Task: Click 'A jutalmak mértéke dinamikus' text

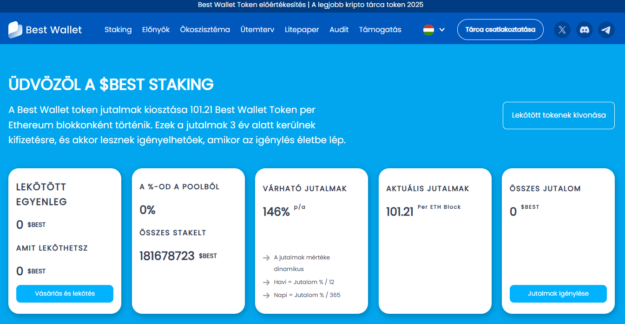Action: [302, 263]
